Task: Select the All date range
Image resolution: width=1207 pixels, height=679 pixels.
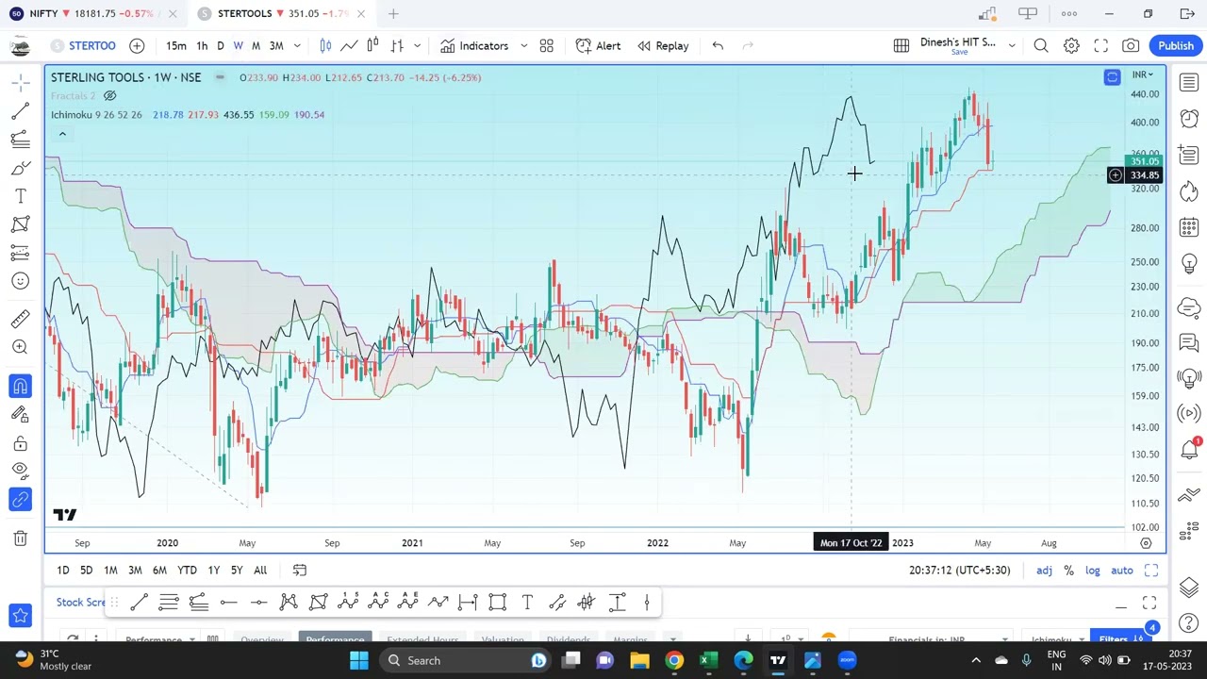Action: click(260, 570)
